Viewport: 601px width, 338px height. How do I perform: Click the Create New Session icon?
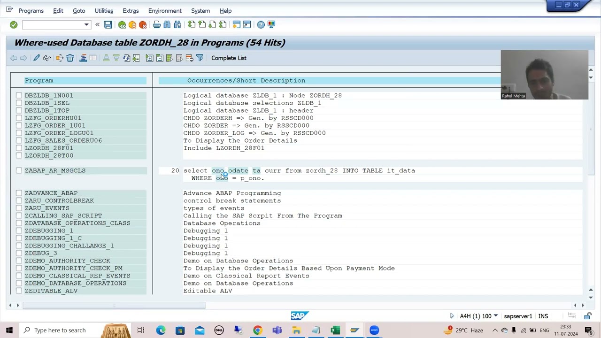pos(237,24)
